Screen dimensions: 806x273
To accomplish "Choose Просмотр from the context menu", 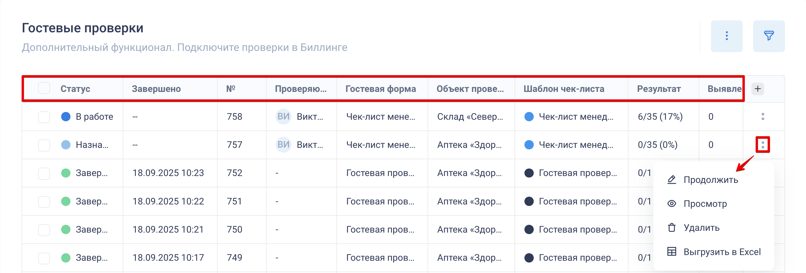I will tap(705, 204).
